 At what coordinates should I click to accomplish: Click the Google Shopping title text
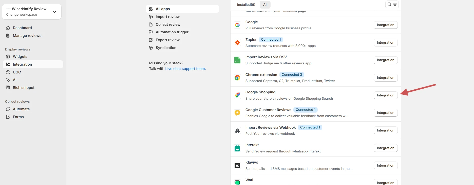260,92
